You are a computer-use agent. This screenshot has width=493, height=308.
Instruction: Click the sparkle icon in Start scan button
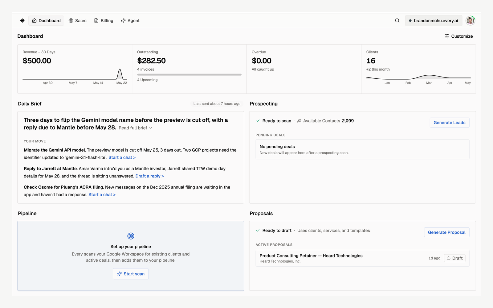coord(119,274)
